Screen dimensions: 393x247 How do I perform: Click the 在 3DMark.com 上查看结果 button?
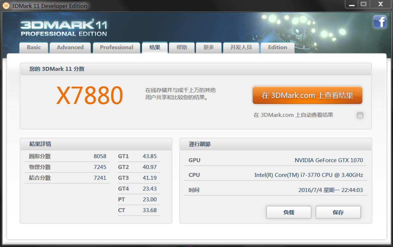307,95
